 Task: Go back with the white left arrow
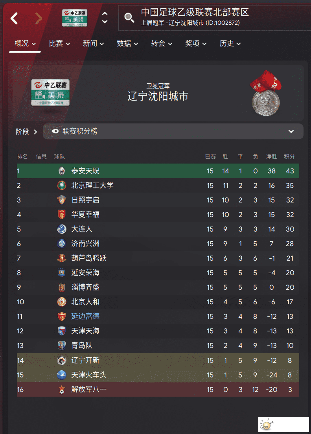tap(14, 18)
